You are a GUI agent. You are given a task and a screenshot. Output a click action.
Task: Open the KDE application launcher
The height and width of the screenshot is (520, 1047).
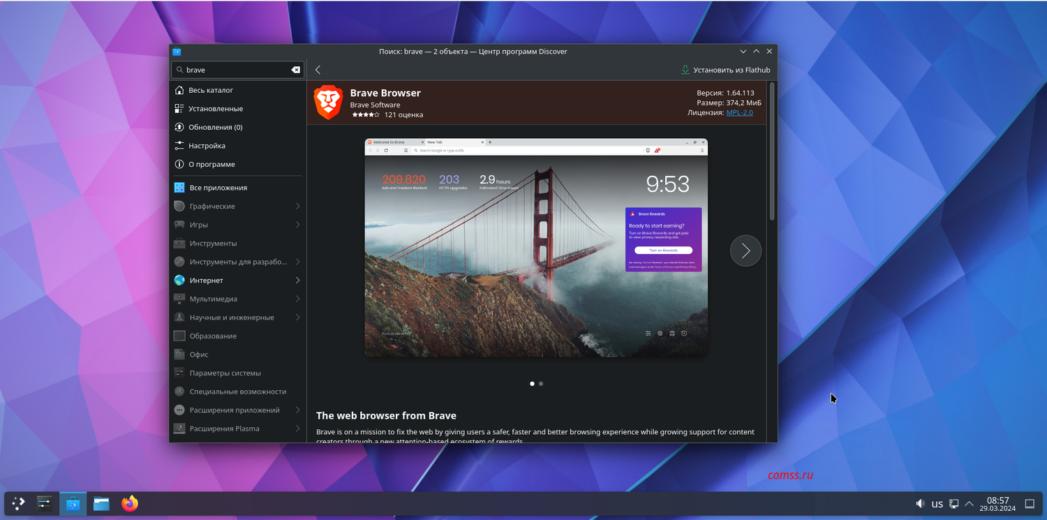[18, 503]
